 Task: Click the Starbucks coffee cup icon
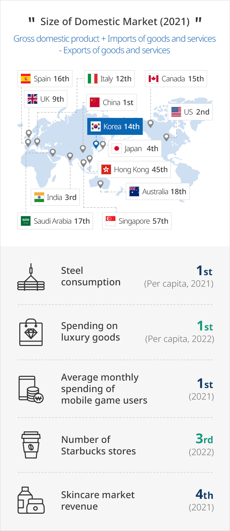click(x=31, y=445)
